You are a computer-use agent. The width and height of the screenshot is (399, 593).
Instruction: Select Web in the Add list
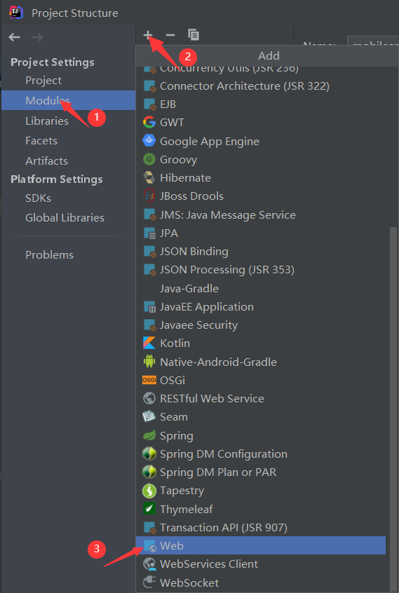[x=261, y=545]
